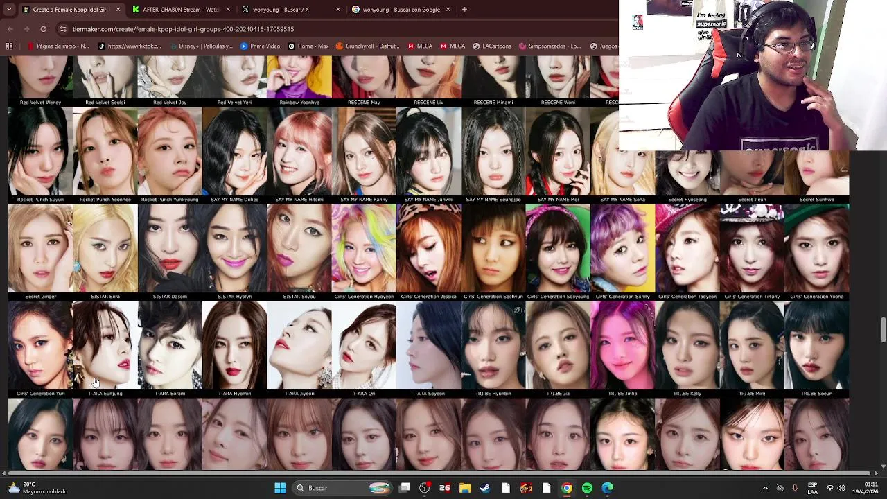Select the Secret Hyoseong image

point(687,173)
